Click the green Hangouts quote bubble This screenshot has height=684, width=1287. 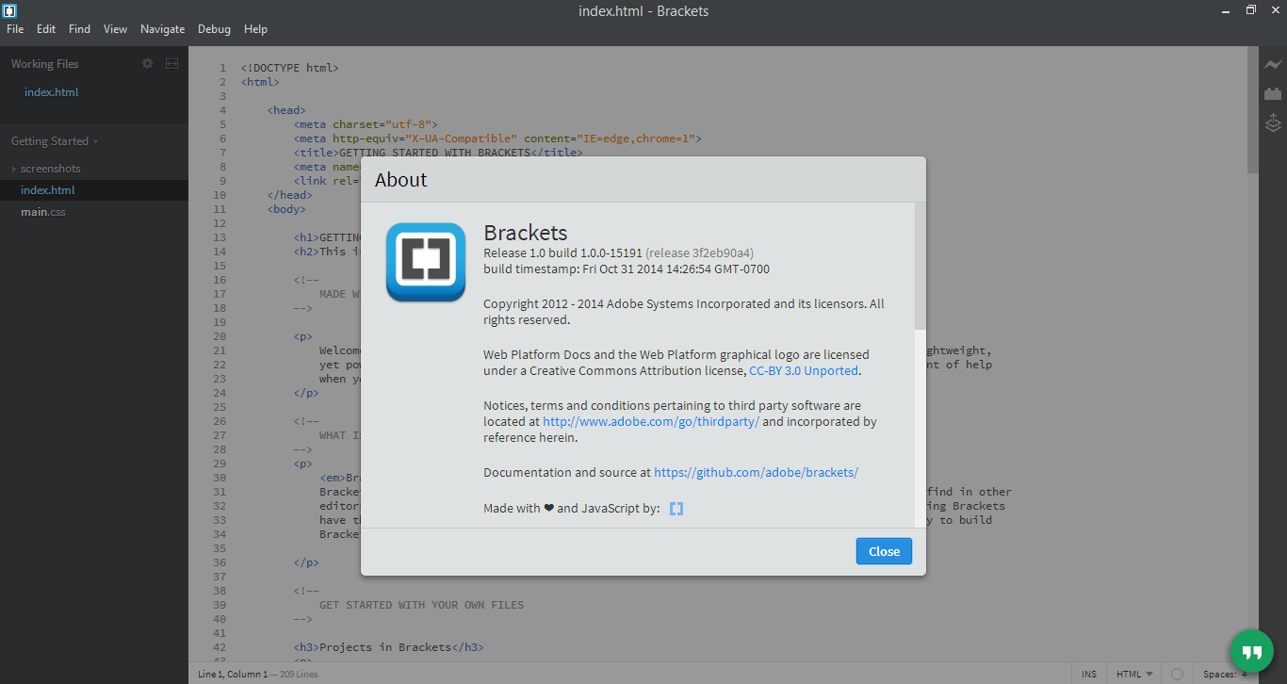pos(1251,651)
